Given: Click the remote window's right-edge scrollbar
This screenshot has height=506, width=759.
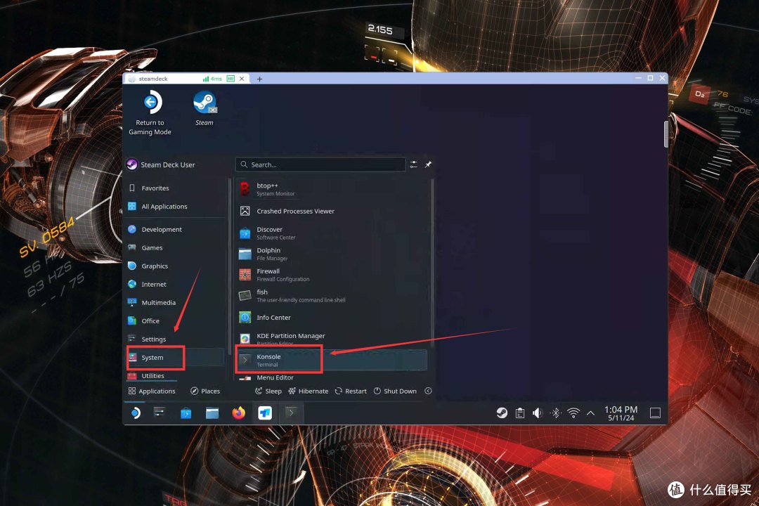Looking at the screenshot, I should coord(666,134).
